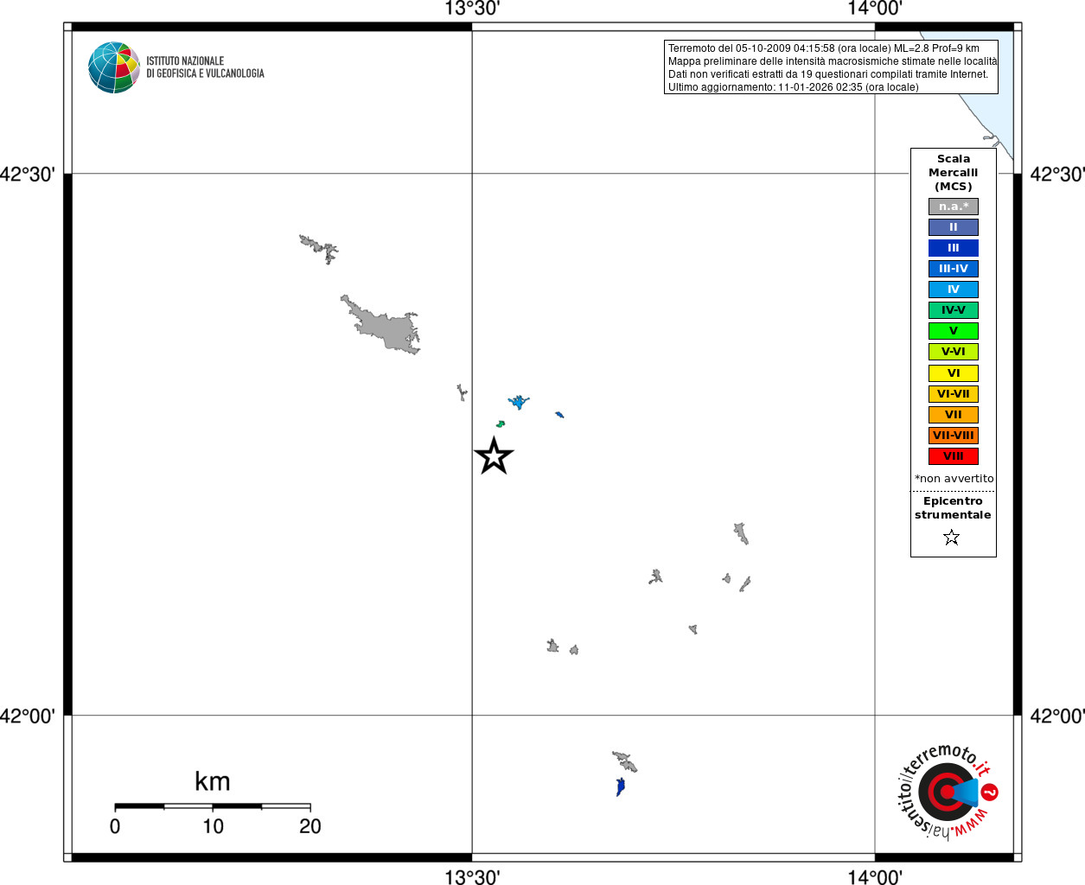
Task: Click the left 42°30' latitude label
Action: pyautogui.click(x=27, y=175)
